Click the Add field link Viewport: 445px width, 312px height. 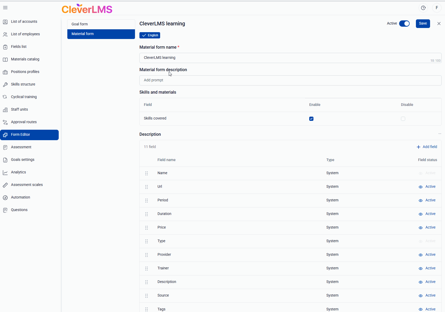tap(427, 147)
